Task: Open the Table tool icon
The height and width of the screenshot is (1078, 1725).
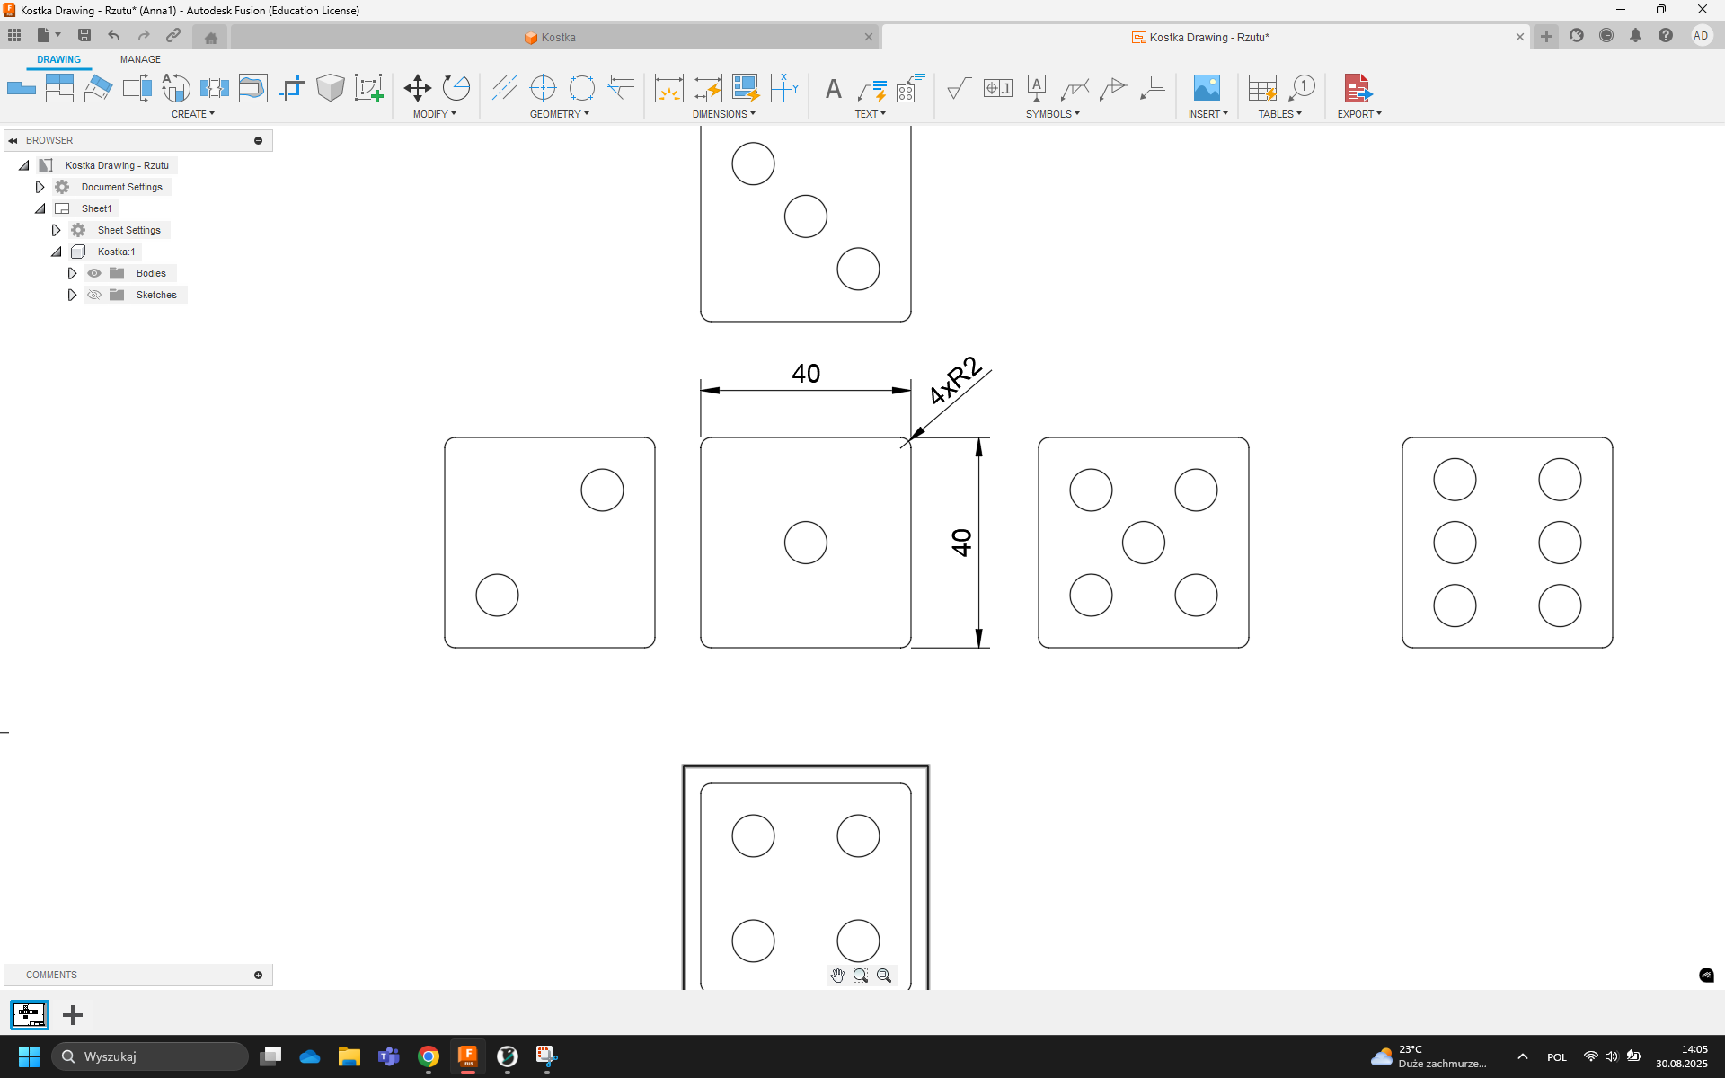Action: pos(1261,88)
